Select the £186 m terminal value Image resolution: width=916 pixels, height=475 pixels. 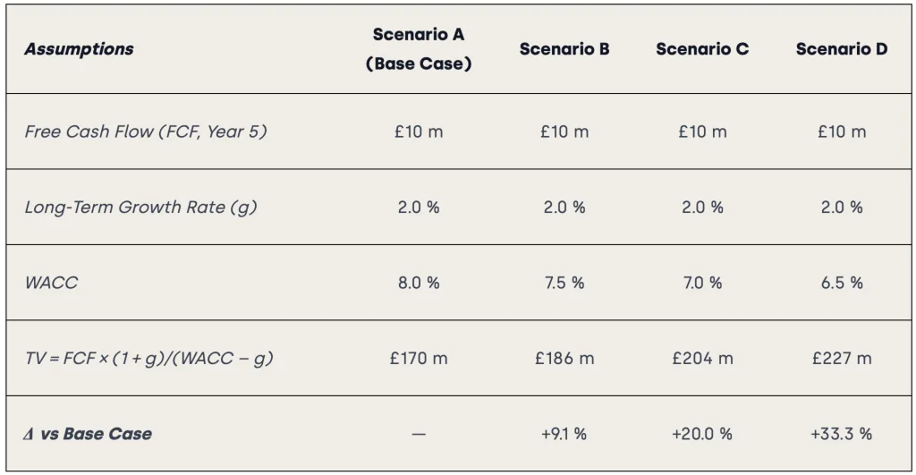(564, 358)
